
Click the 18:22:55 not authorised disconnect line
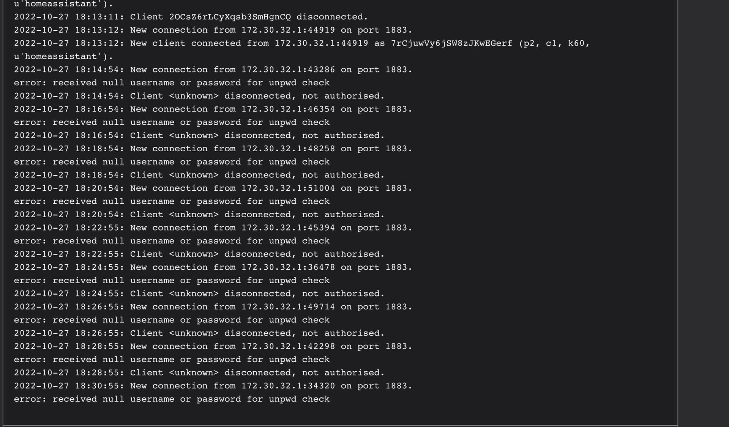coord(199,254)
